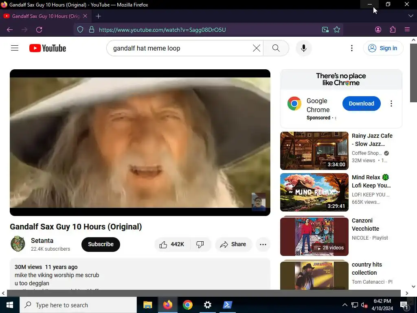Screen dimensions: 417x313
Task: Open YouTube settings three-dot menu
Action: click(351, 48)
